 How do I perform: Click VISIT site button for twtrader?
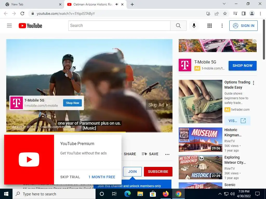(237, 121)
